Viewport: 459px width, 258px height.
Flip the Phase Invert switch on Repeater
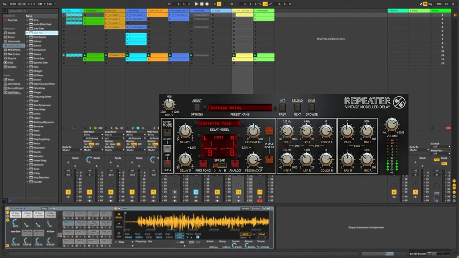click(x=269, y=131)
